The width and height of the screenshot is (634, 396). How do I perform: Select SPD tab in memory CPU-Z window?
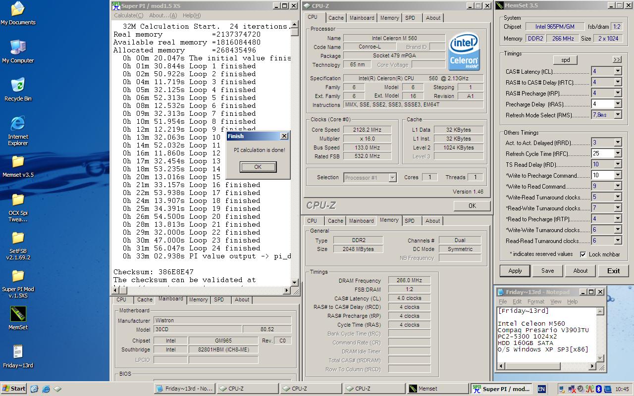click(410, 221)
